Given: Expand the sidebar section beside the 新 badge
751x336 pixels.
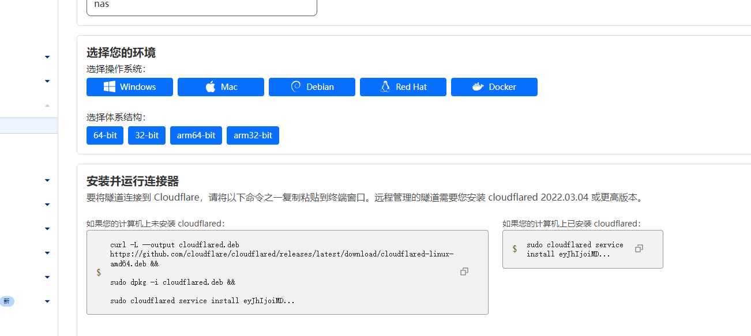Looking at the screenshot, I should [x=47, y=301].
